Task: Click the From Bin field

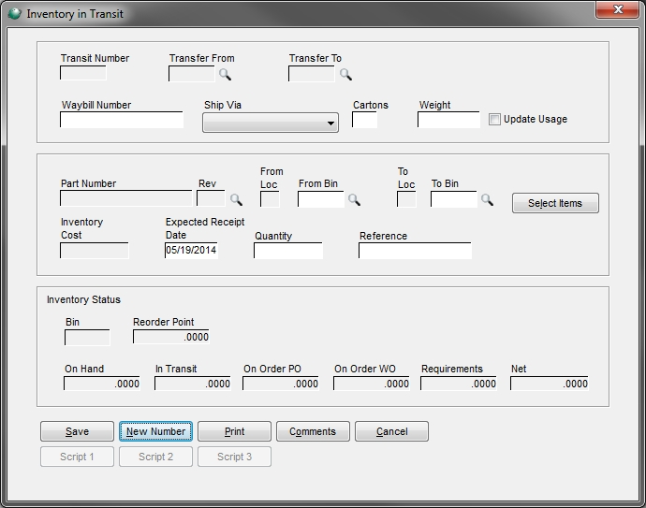Action: pos(321,199)
